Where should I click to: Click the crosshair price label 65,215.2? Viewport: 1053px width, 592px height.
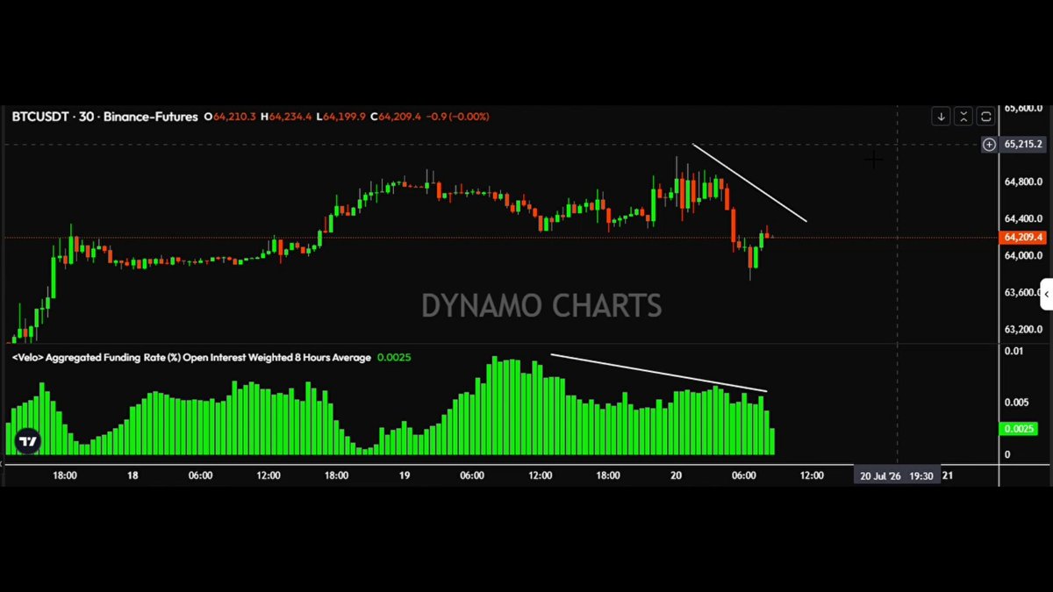click(1023, 144)
